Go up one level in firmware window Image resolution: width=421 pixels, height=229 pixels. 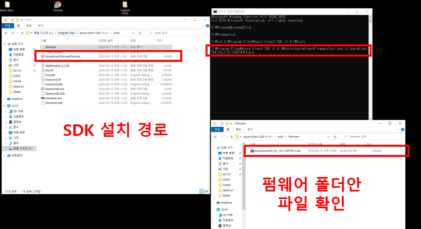pos(232,137)
